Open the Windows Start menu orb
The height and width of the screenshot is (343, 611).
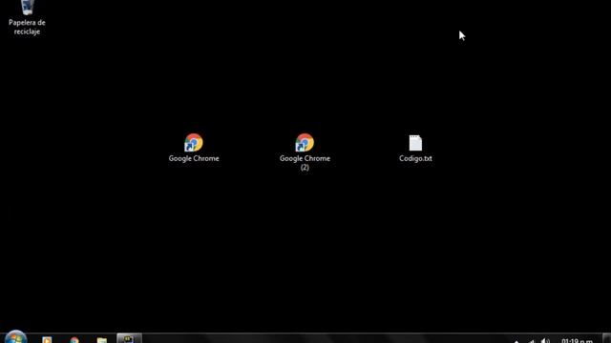coord(16,337)
